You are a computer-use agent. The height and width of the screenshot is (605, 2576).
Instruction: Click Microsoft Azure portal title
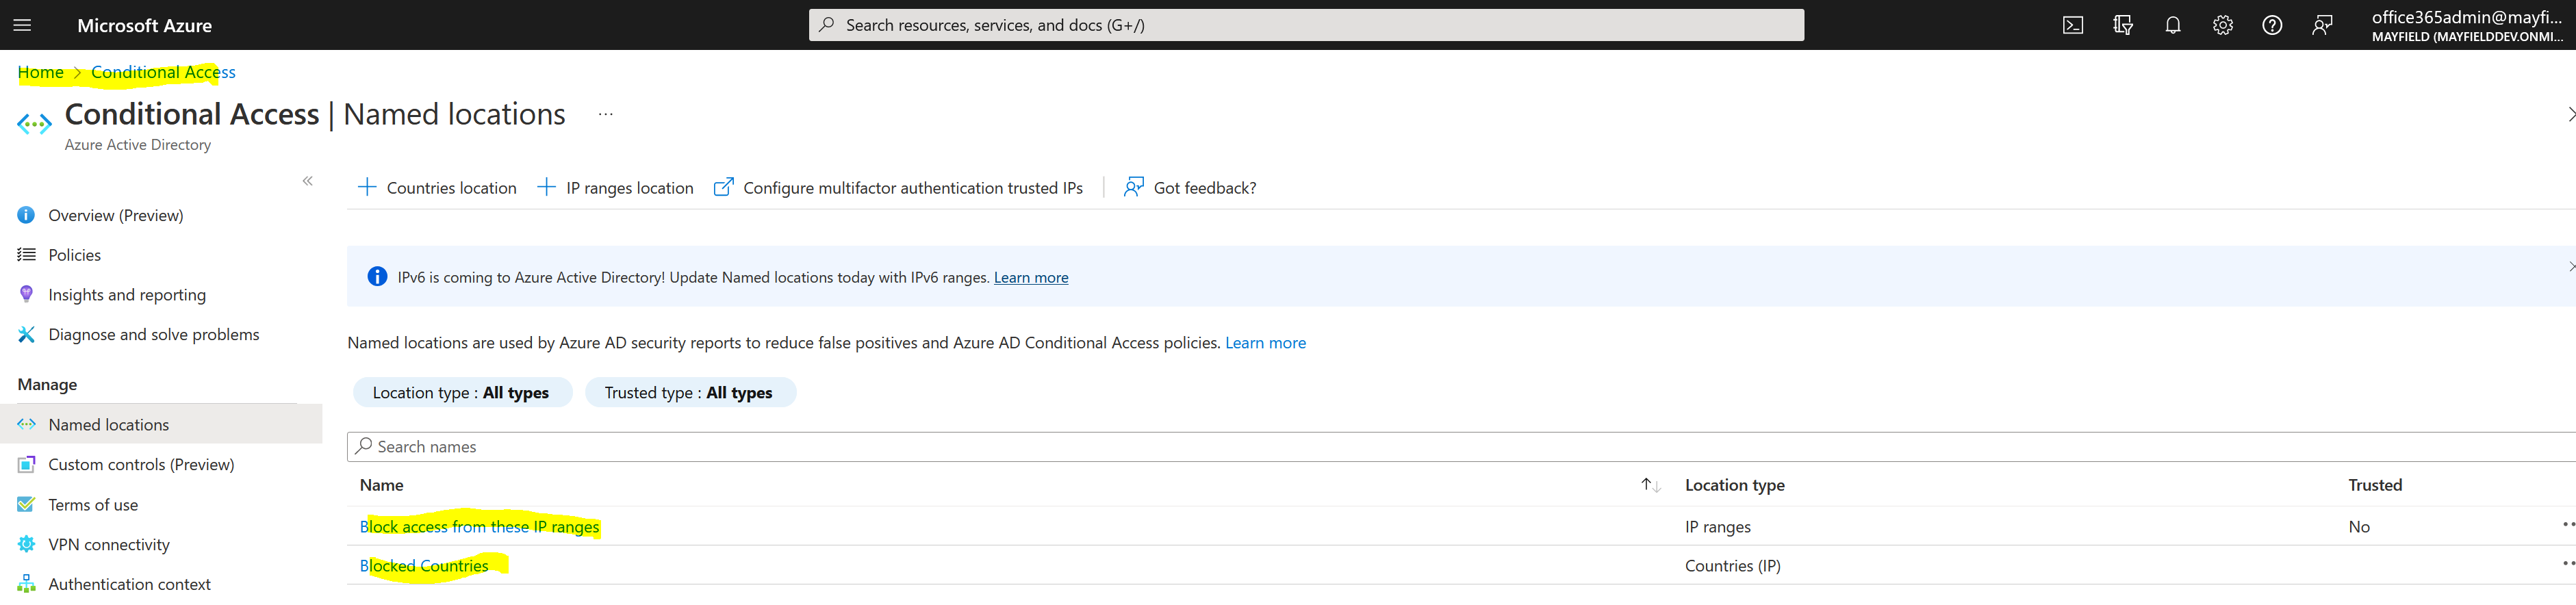(144, 25)
